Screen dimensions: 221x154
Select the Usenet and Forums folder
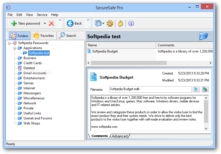38,118
